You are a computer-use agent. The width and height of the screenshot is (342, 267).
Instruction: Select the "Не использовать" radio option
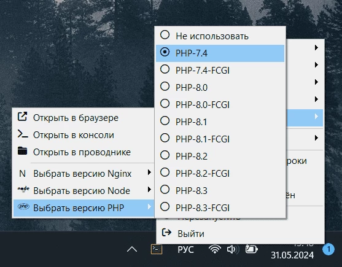pyautogui.click(x=220, y=36)
